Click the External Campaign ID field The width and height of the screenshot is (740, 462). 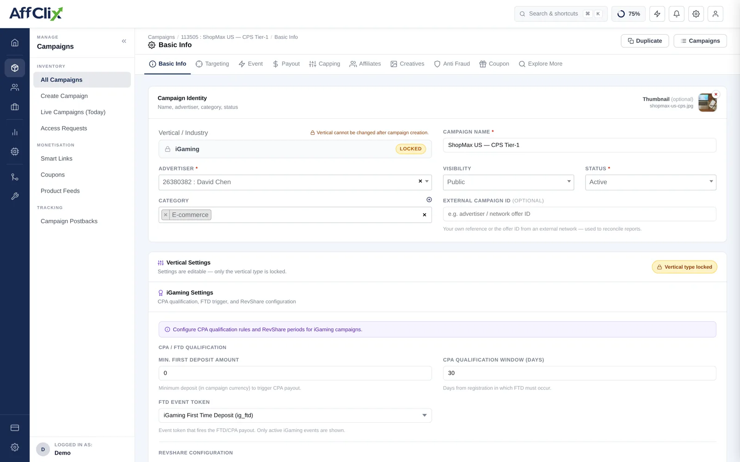(x=580, y=214)
